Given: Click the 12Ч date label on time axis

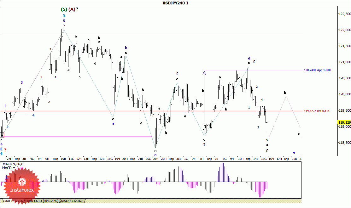Looking at the screenshot, I should click(79, 159).
